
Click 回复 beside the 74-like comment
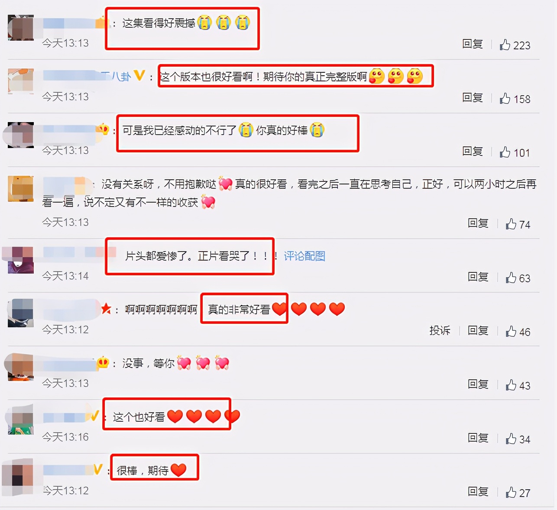coord(478,223)
